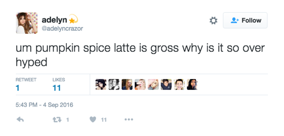This screenshot has width=284, height=136.
Task: Open adelyn's profile picture
Action: pos(27,23)
